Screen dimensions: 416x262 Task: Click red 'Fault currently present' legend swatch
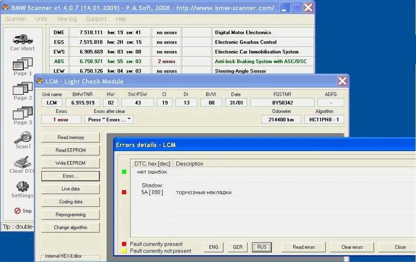tap(124, 244)
